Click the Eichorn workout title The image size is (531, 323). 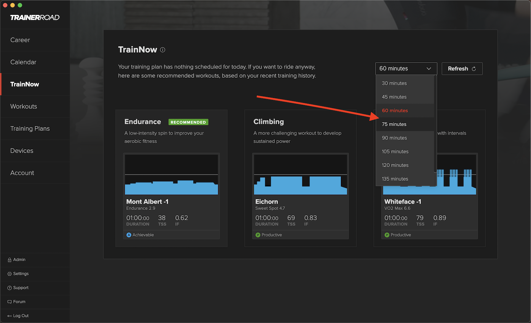267,202
